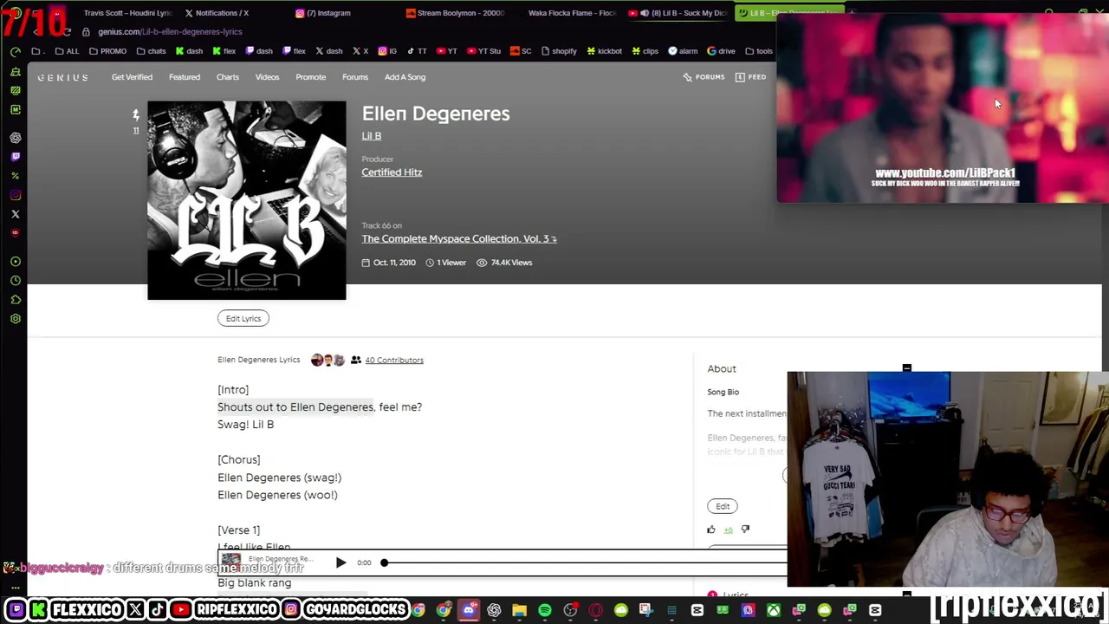Open the ChatGPT icon in the browser sidebar
Image resolution: width=1109 pixels, height=624 pixels.
[x=16, y=138]
